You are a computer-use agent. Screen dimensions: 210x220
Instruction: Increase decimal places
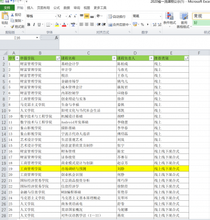pyautogui.click(x=155, y=25)
